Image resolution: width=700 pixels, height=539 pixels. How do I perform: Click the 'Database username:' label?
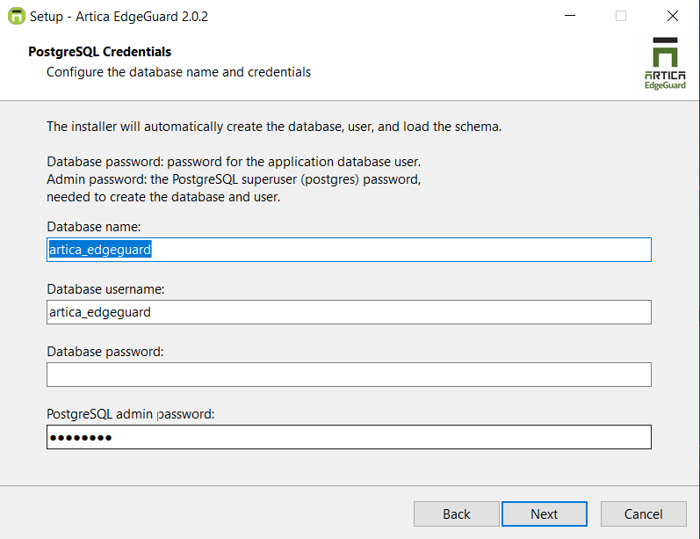tap(105, 289)
